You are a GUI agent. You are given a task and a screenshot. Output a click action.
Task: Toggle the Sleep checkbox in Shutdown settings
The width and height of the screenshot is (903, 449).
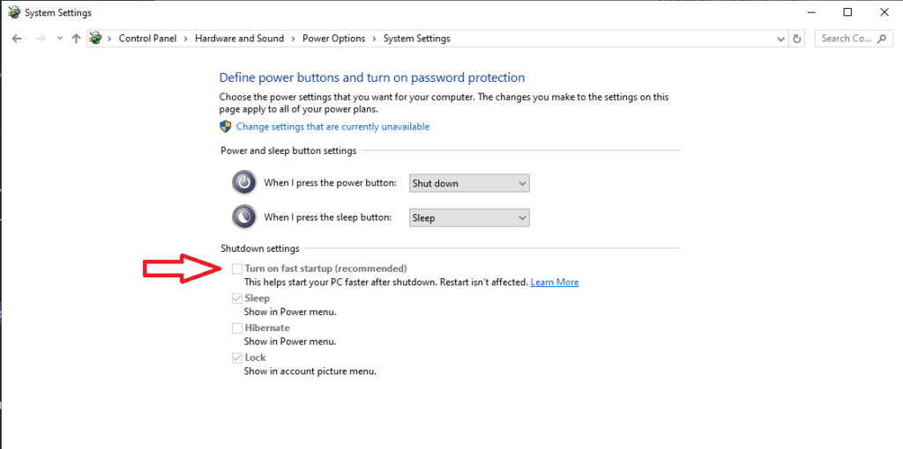[x=236, y=298]
